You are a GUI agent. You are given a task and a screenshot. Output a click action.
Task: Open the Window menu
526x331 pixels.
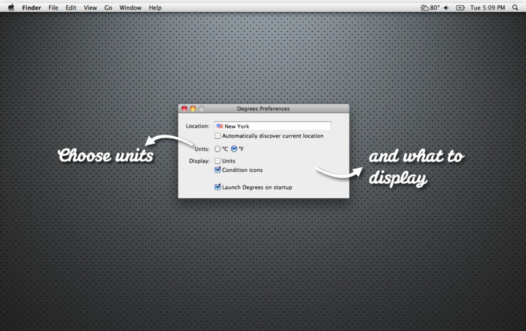(130, 7)
